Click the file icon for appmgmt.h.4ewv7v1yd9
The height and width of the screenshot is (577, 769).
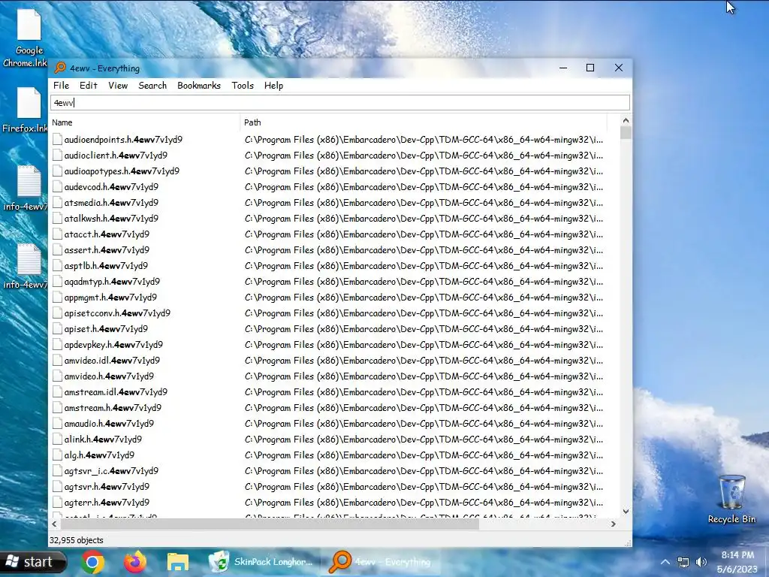tap(57, 298)
